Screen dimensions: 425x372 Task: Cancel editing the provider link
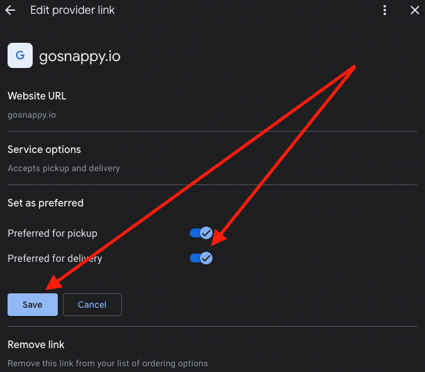92,305
